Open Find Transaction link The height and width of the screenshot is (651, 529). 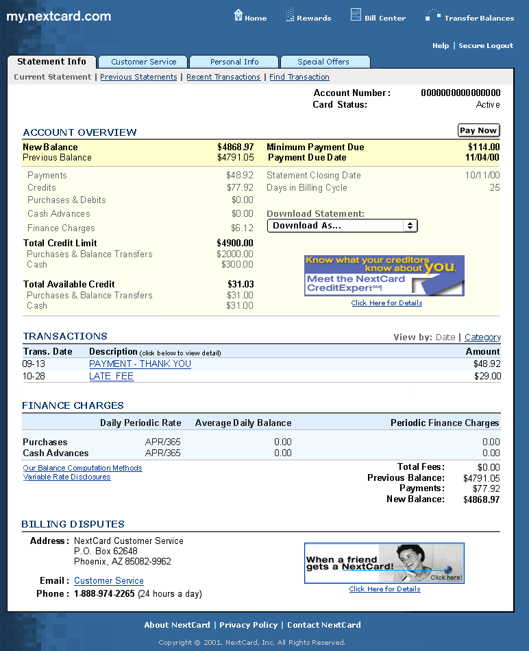(299, 77)
